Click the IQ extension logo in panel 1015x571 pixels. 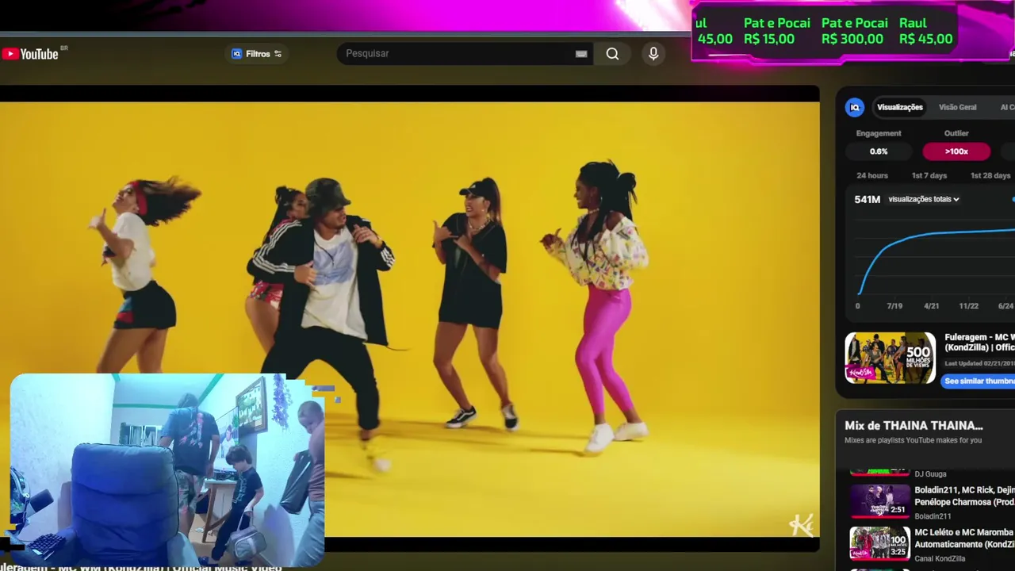click(x=854, y=107)
